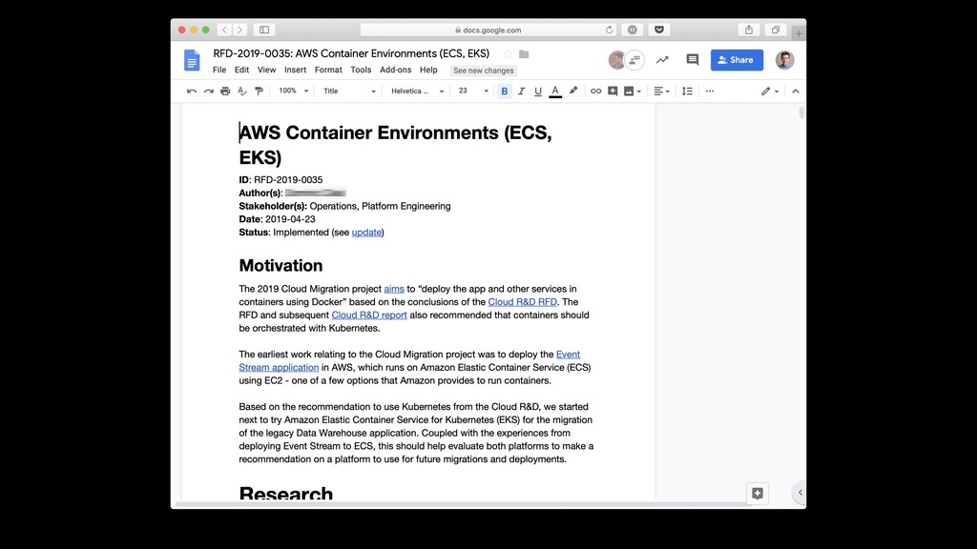Follow the Cloud R&D report link
This screenshot has width=977, height=549.
(369, 315)
